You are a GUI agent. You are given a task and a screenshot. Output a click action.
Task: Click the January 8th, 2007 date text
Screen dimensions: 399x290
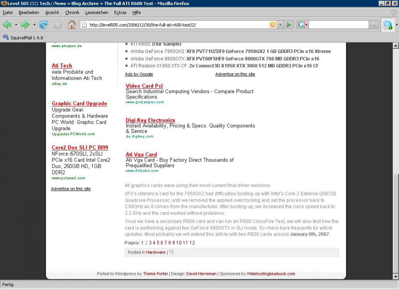click(x=309, y=234)
